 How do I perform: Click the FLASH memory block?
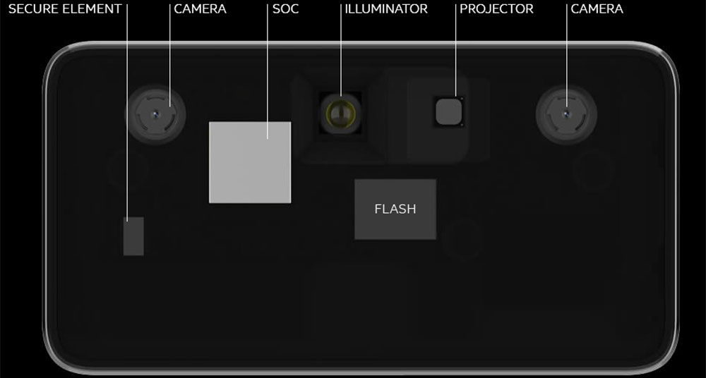tap(395, 209)
